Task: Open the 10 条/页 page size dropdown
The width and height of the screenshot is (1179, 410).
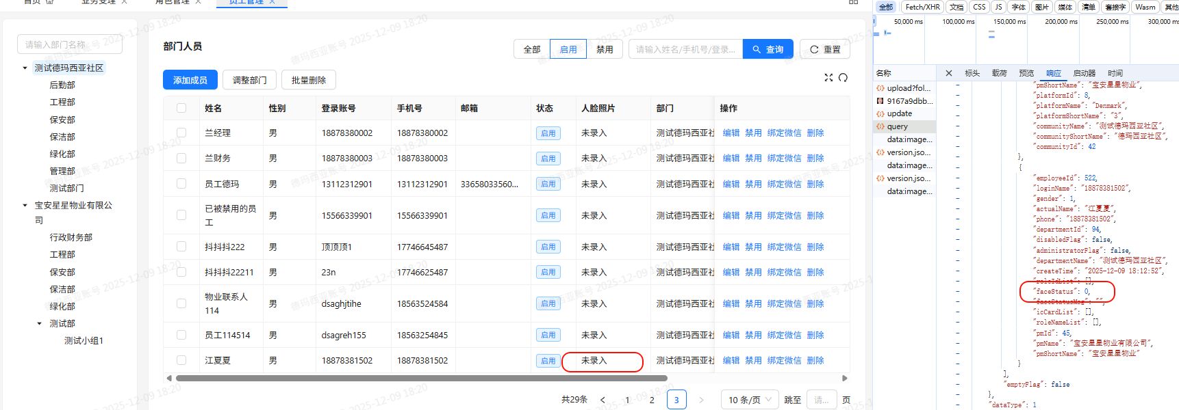Action: pyautogui.click(x=750, y=400)
